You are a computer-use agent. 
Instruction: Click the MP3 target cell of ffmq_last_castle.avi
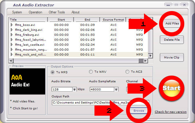[139, 45]
